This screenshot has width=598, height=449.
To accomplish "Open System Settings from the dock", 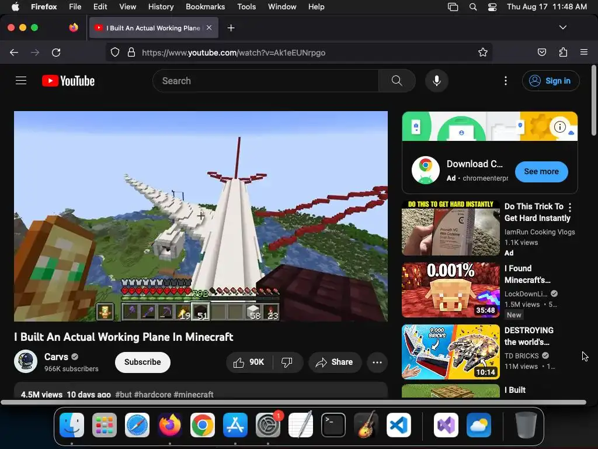I will coord(268,425).
